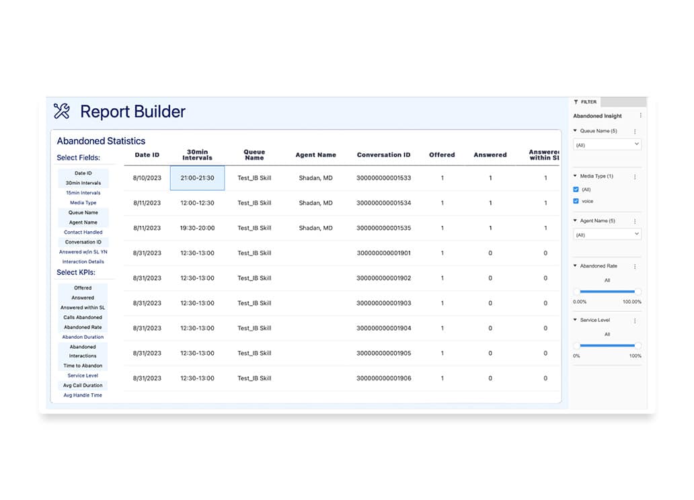694x500 pixels.
Task: Select the 21:00-21:30 interval cell
Action: 197,178
